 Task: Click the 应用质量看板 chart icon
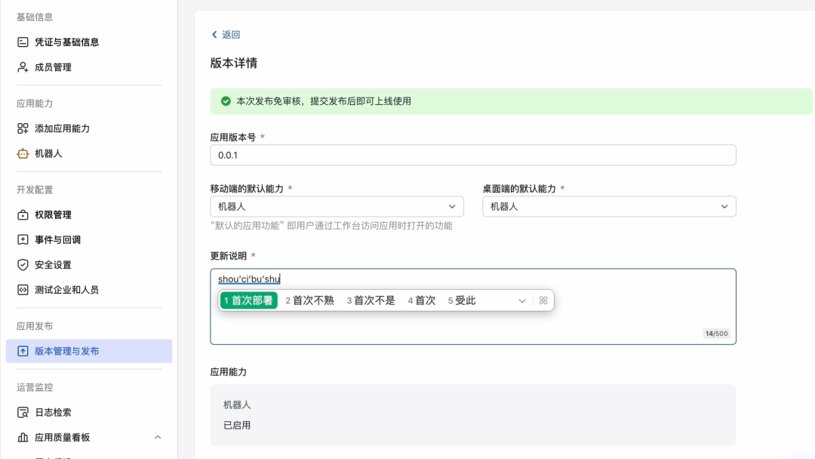click(23, 437)
